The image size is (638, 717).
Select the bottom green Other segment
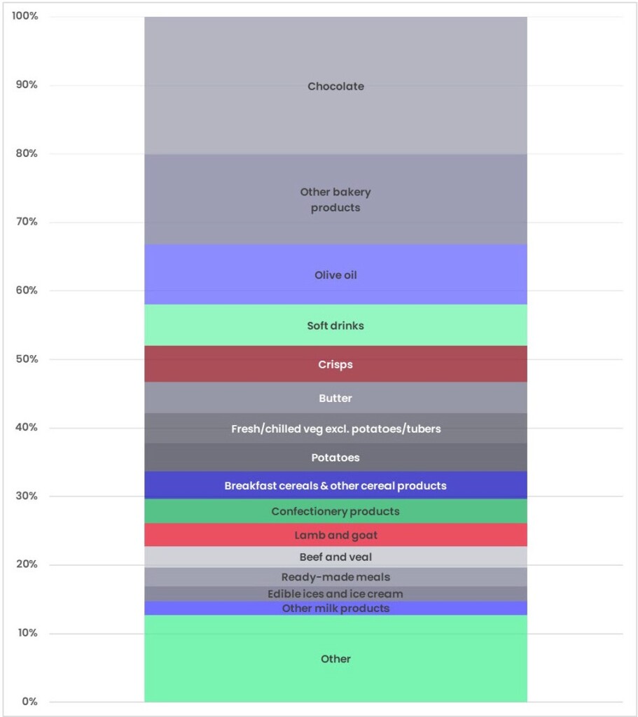pyautogui.click(x=335, y=659)
